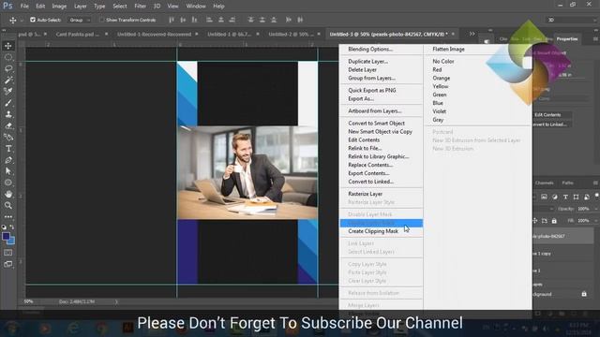Pick Red layer color label
Screen dimensions: 600x337
coord(437,69)
